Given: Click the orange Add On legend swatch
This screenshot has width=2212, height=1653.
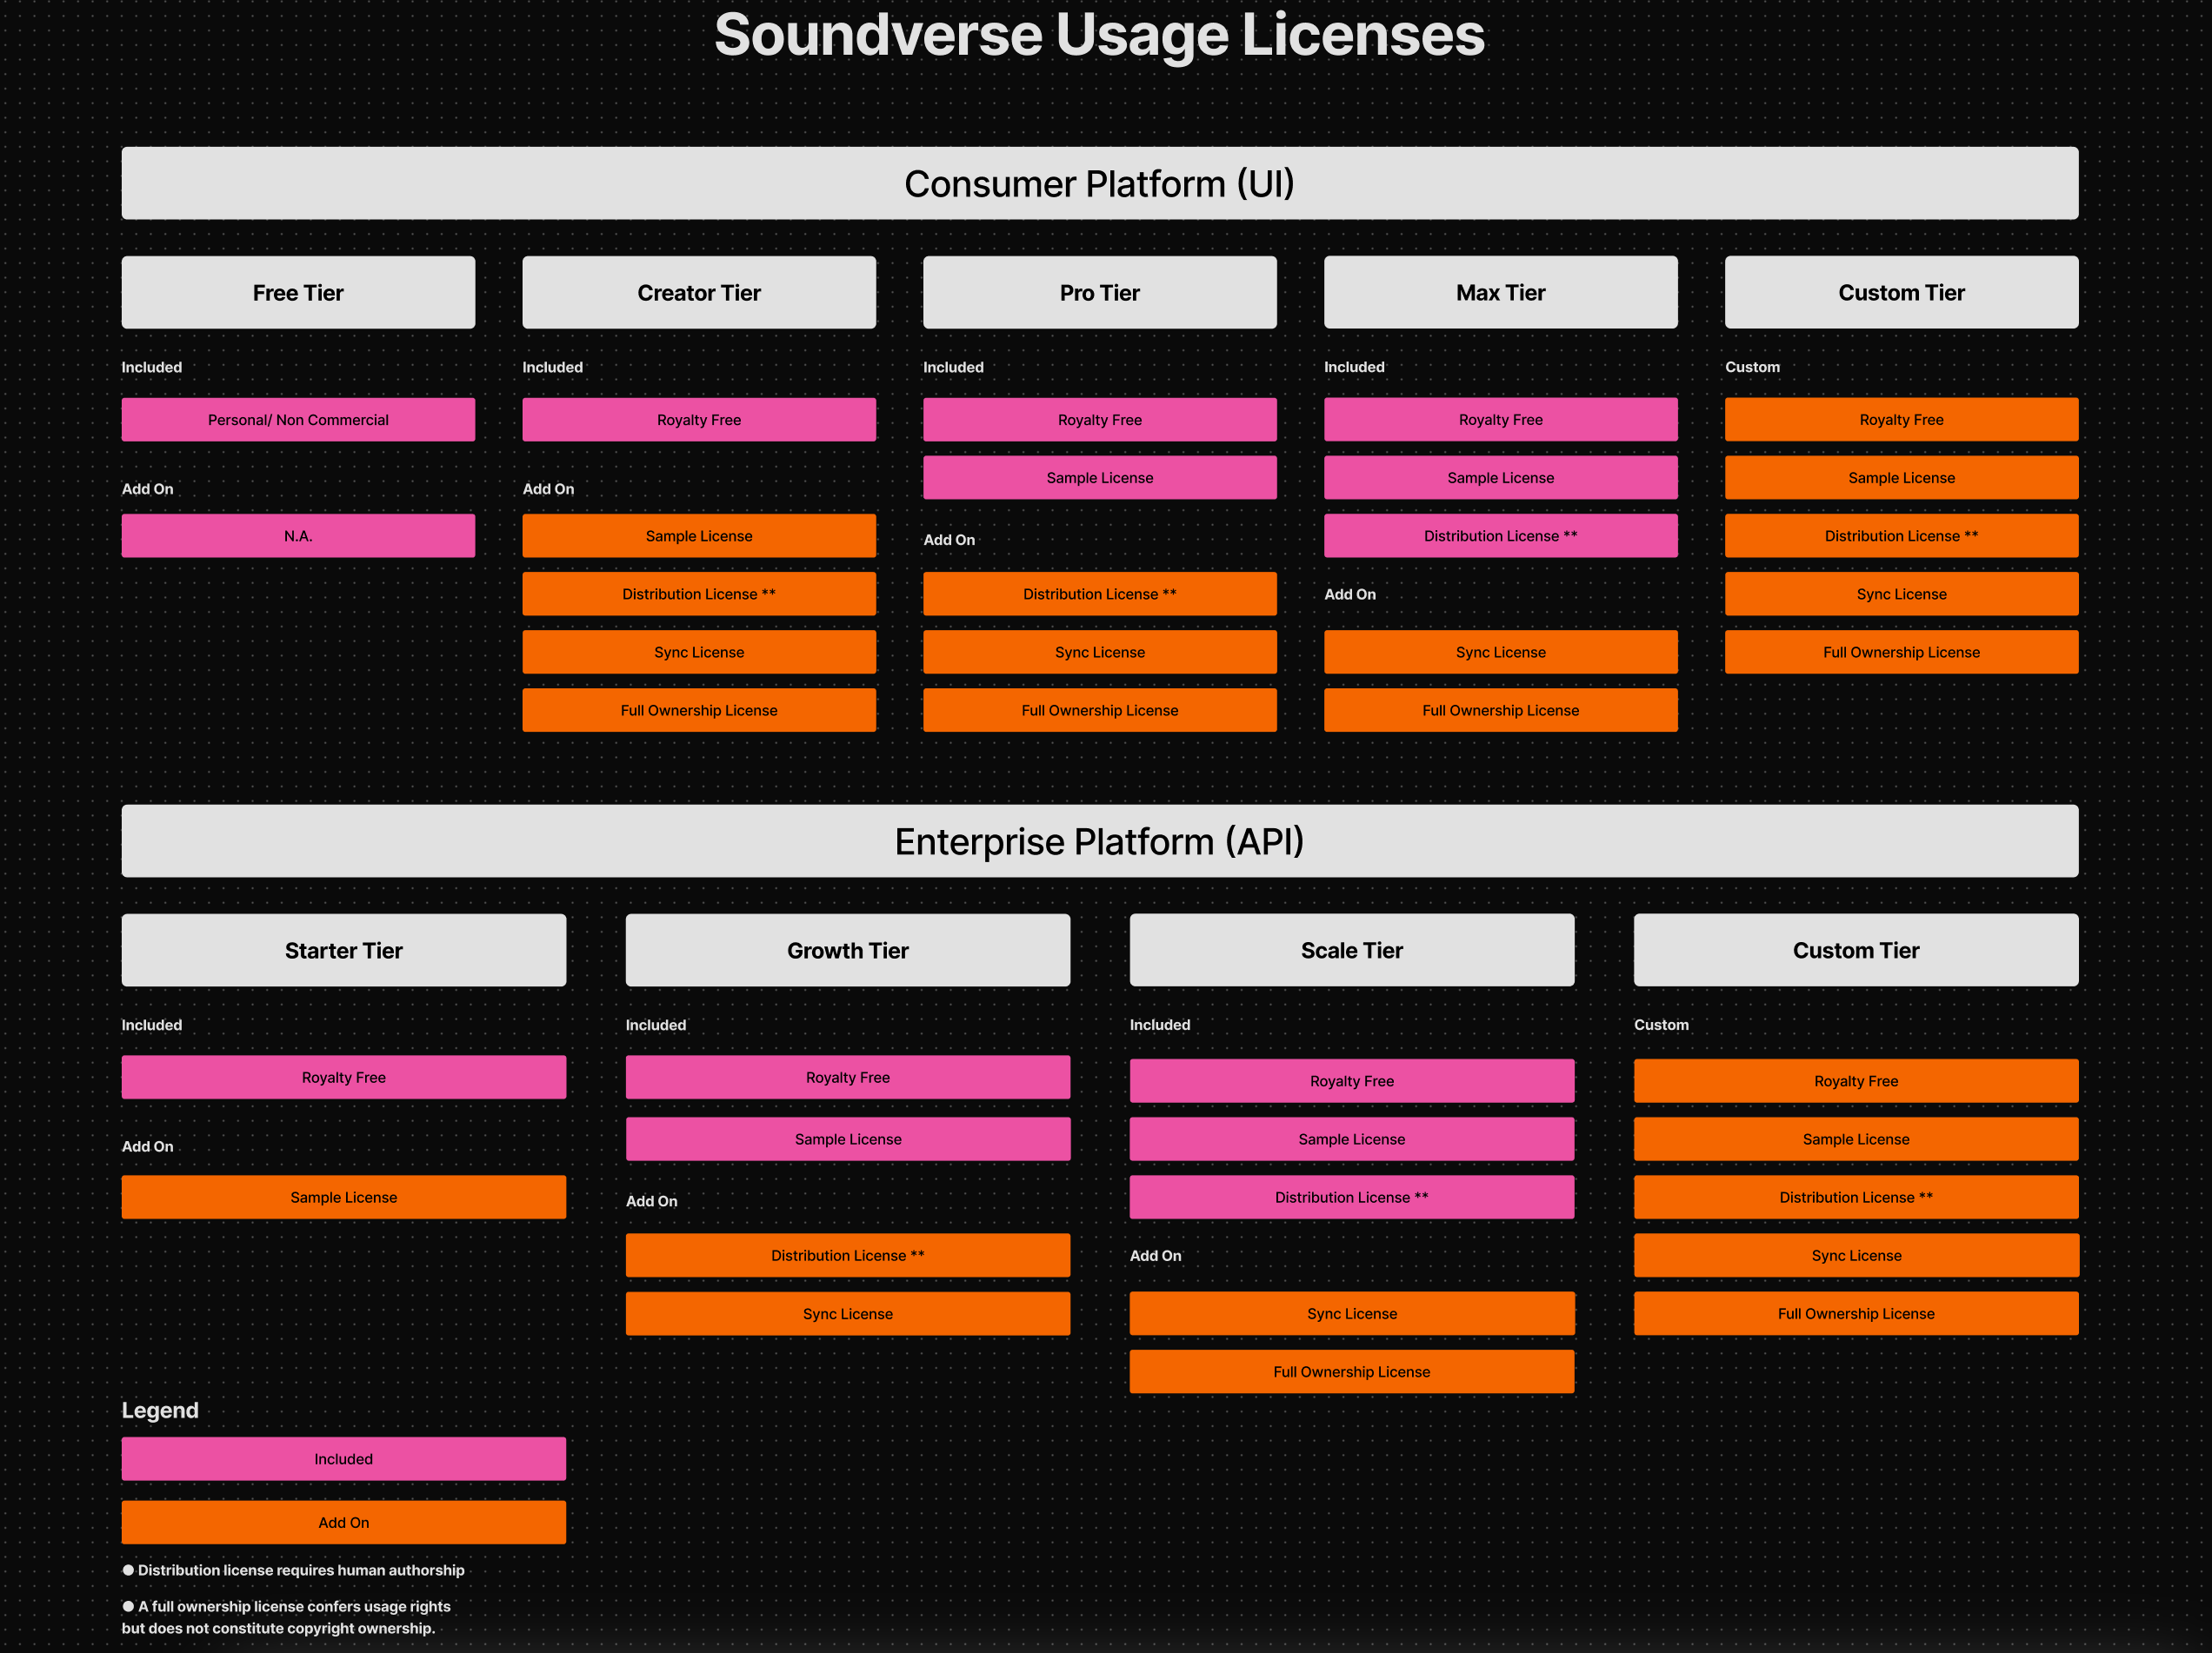Looking at the screenshot, I should pos(343,1522).
